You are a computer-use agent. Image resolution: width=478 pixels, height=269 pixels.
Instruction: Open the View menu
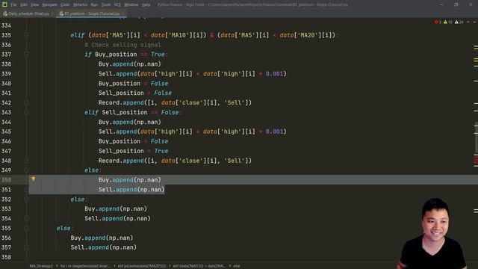34,4
